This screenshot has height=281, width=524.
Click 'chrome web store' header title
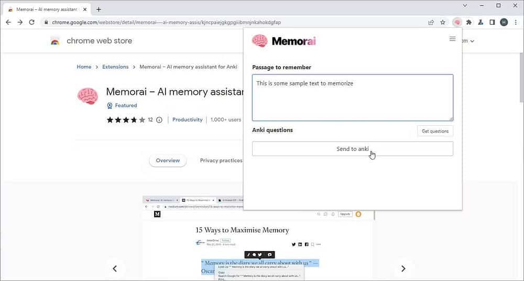[99, 41]
